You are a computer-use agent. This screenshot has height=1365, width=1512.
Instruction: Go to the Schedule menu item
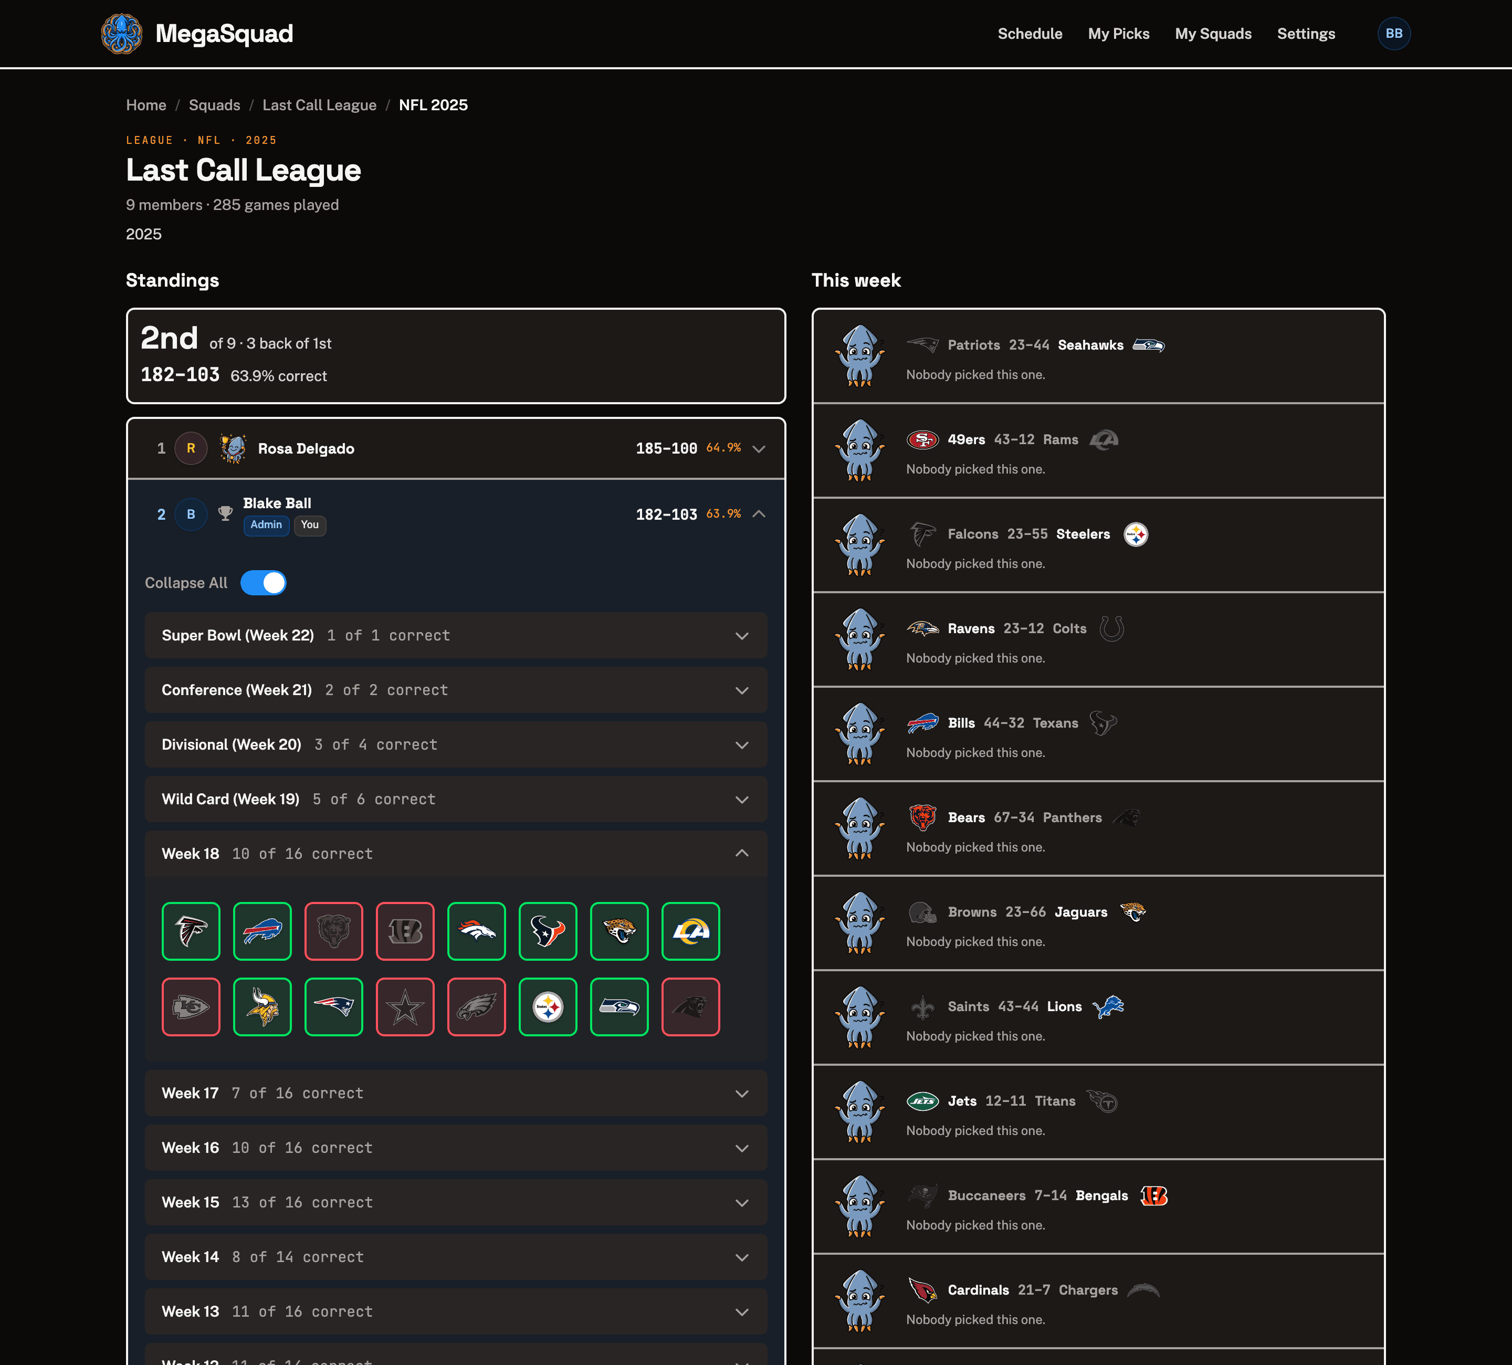click(1030, 34)
